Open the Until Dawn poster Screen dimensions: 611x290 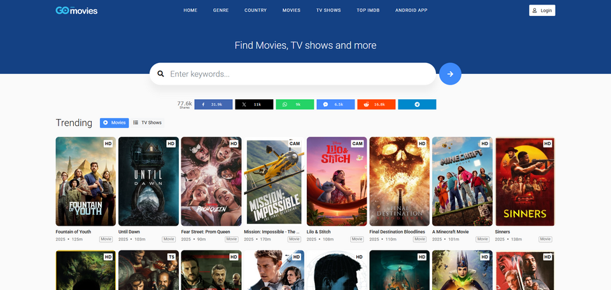click(148, 181)
